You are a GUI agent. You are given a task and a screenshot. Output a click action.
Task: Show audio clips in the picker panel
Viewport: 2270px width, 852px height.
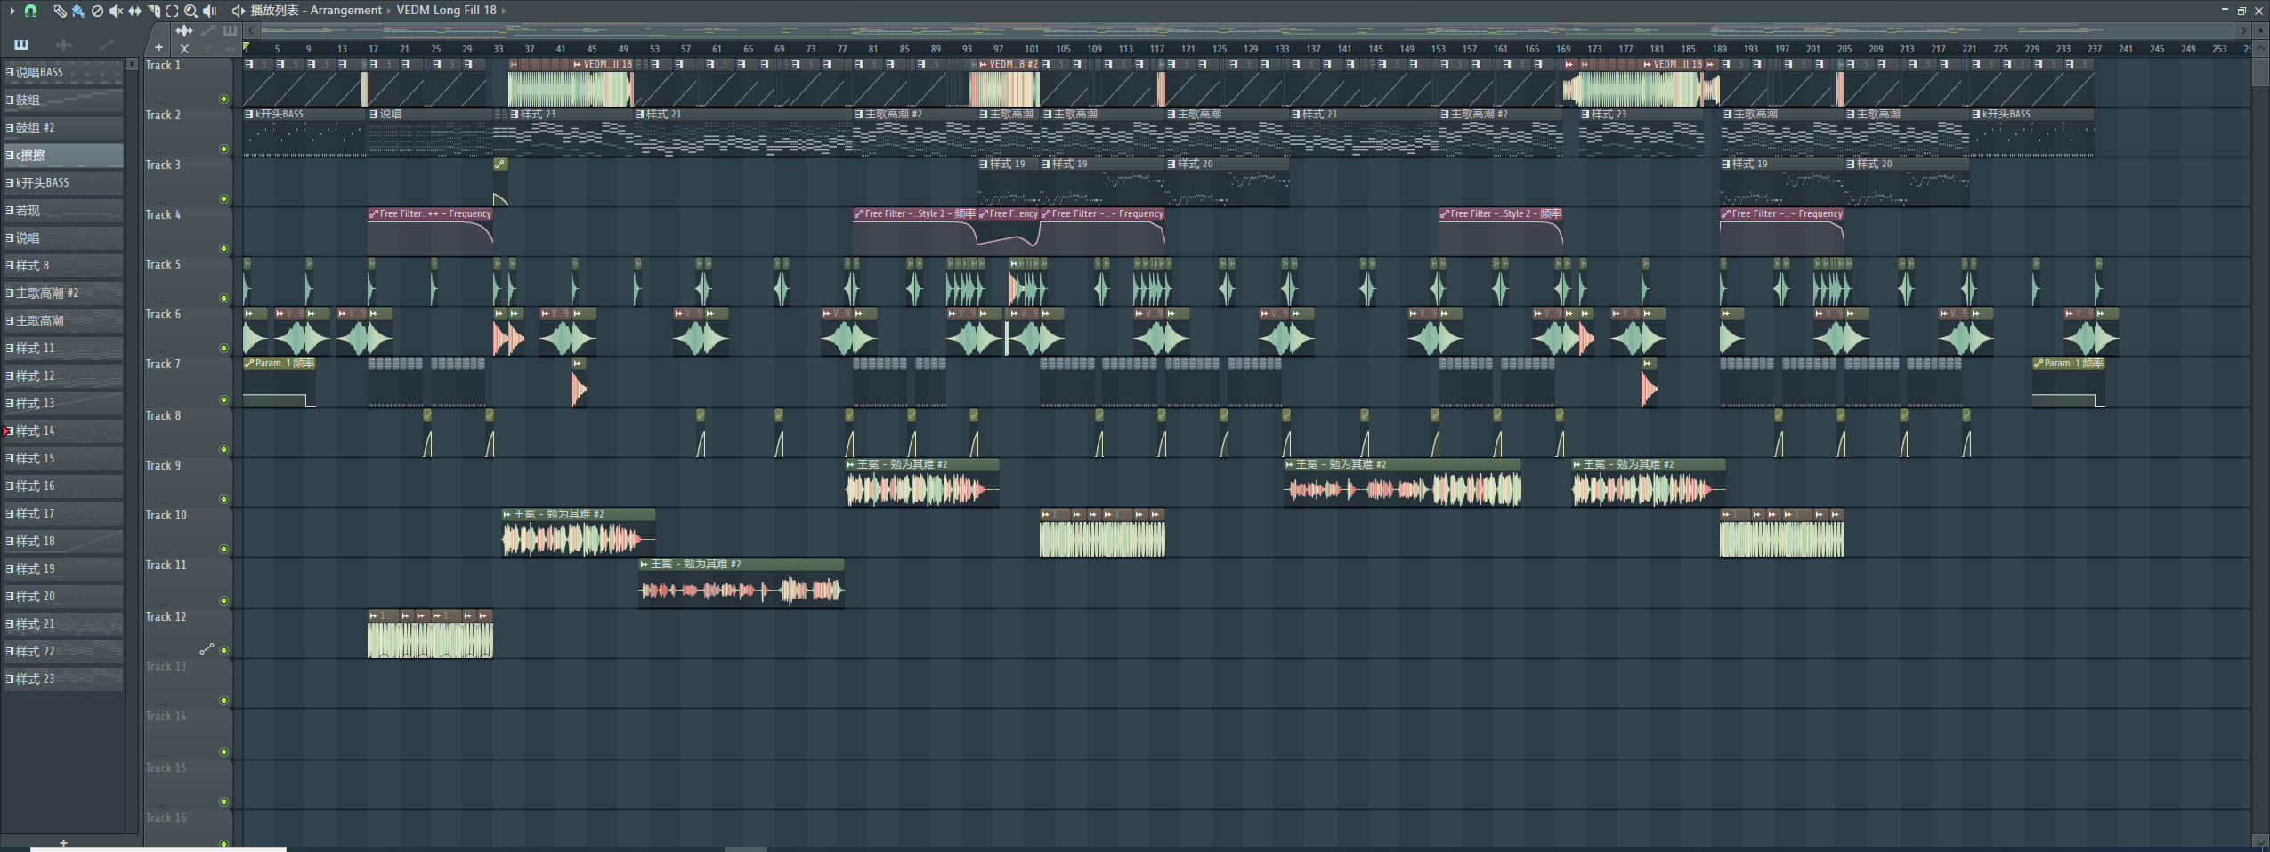[x=63, y=44]
